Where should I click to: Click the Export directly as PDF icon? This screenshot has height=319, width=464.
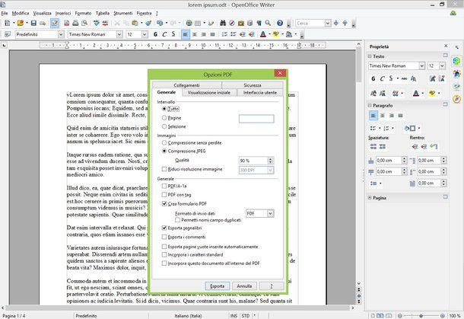67,23
